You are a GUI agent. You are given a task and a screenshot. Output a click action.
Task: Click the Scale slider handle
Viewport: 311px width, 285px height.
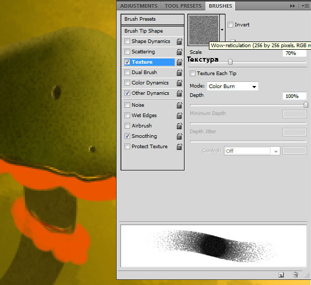[230, 62]
